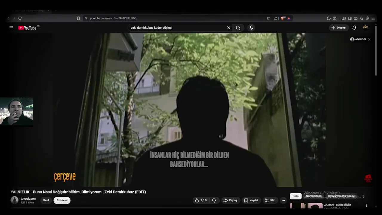Bookmark this page from address bar
Viewport: 382px width, 215px height.
78,18
